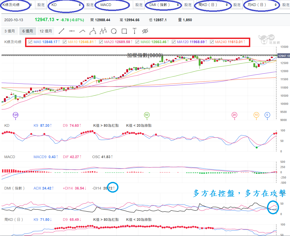
Task: Click the DIF 42.27 value
Action: click(72, 157)
